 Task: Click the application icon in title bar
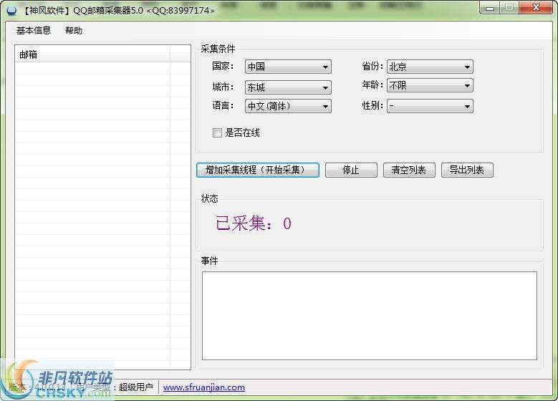pyautogui.click(x=11, y=10)
